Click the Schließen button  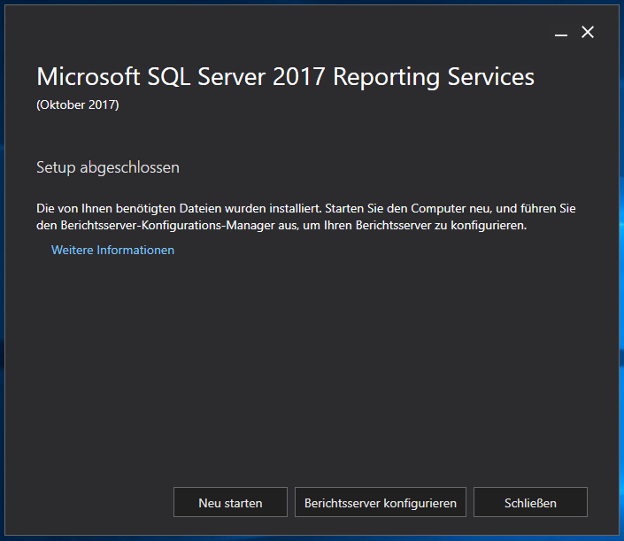click(530, 502)
